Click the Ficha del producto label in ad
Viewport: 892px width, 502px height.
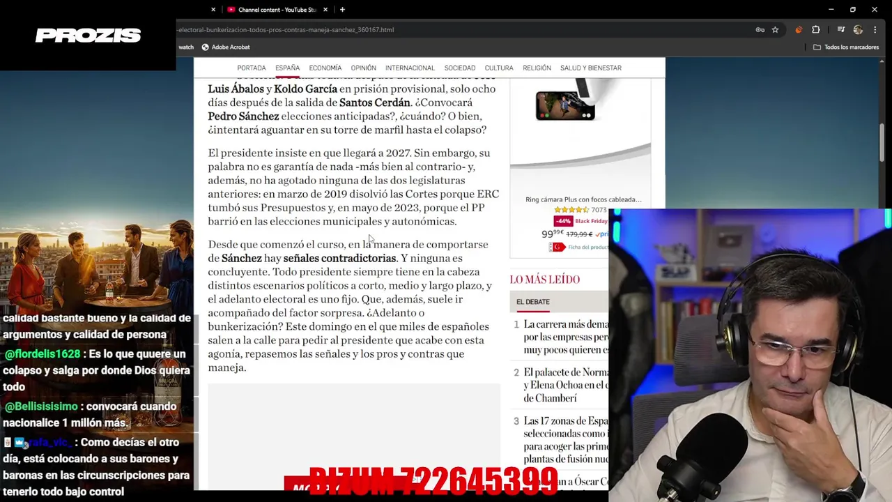pyautogui.click(x=587, y=248)
